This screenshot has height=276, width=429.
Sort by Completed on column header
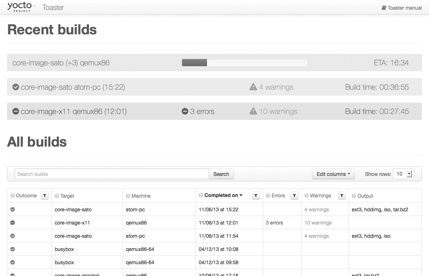click(x=221, y=195)
